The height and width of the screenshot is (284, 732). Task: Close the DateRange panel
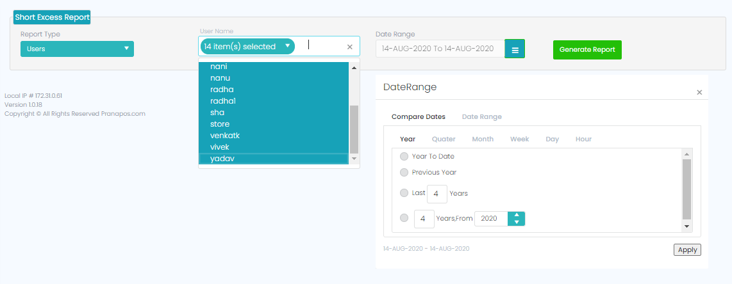point(699,93)
